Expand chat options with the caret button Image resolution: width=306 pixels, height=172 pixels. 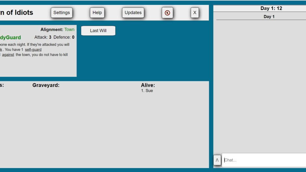[x=217, y=160]
